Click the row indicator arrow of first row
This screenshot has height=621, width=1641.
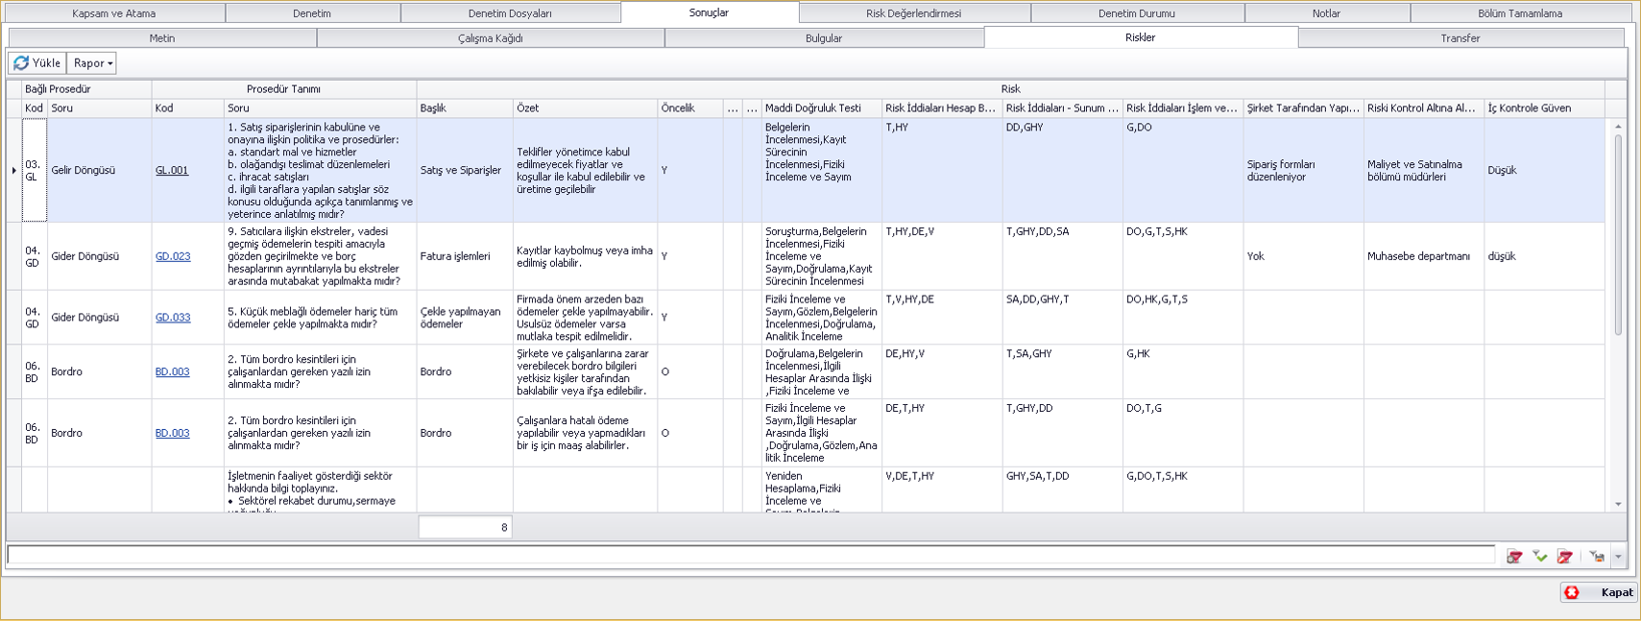(x=13, y=171)
